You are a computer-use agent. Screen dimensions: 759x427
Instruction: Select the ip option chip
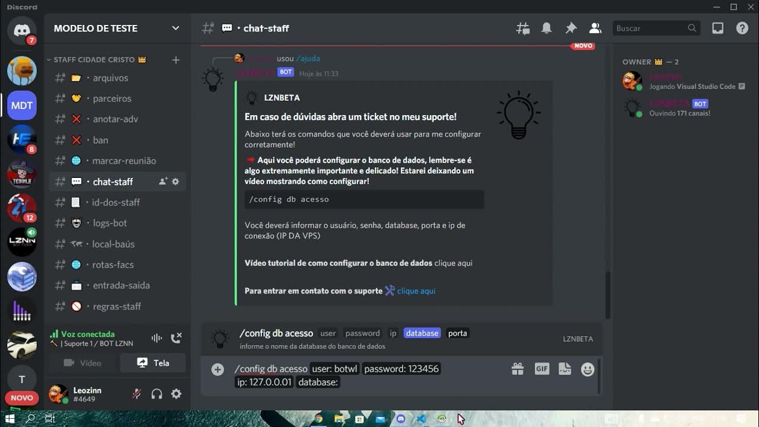click(393, 333)
